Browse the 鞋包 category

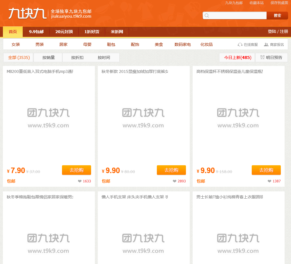point(111,44)
